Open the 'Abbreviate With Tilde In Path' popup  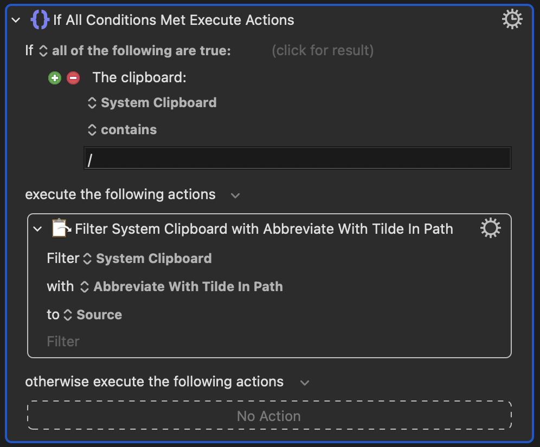(x=182, y=287)
